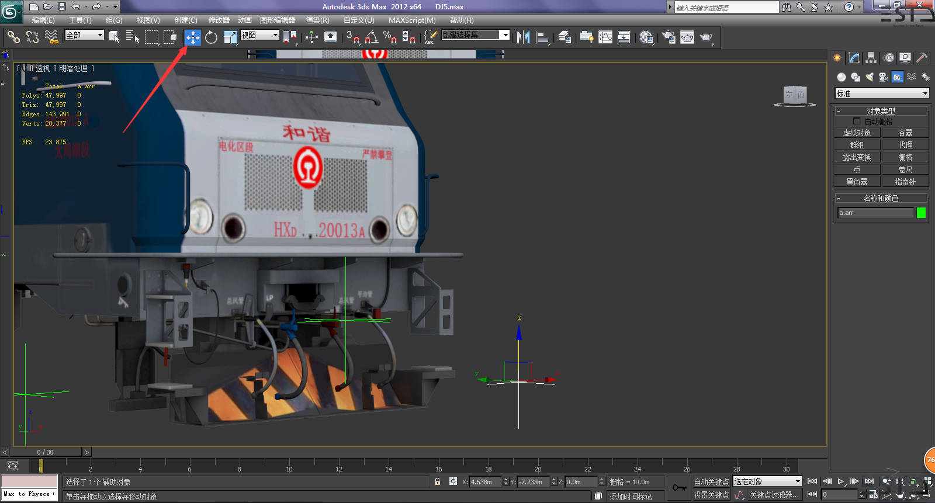The height and width of the screenshot is (503, 935).
Task: Click the green object color swatch
Action: tap(922, 213)
